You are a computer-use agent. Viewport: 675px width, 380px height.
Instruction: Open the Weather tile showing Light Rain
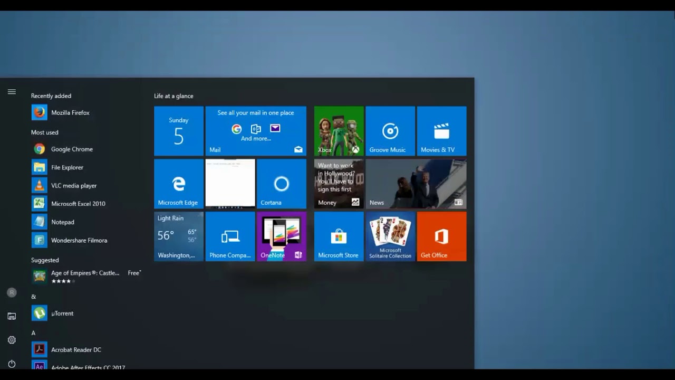pos(179,236)
